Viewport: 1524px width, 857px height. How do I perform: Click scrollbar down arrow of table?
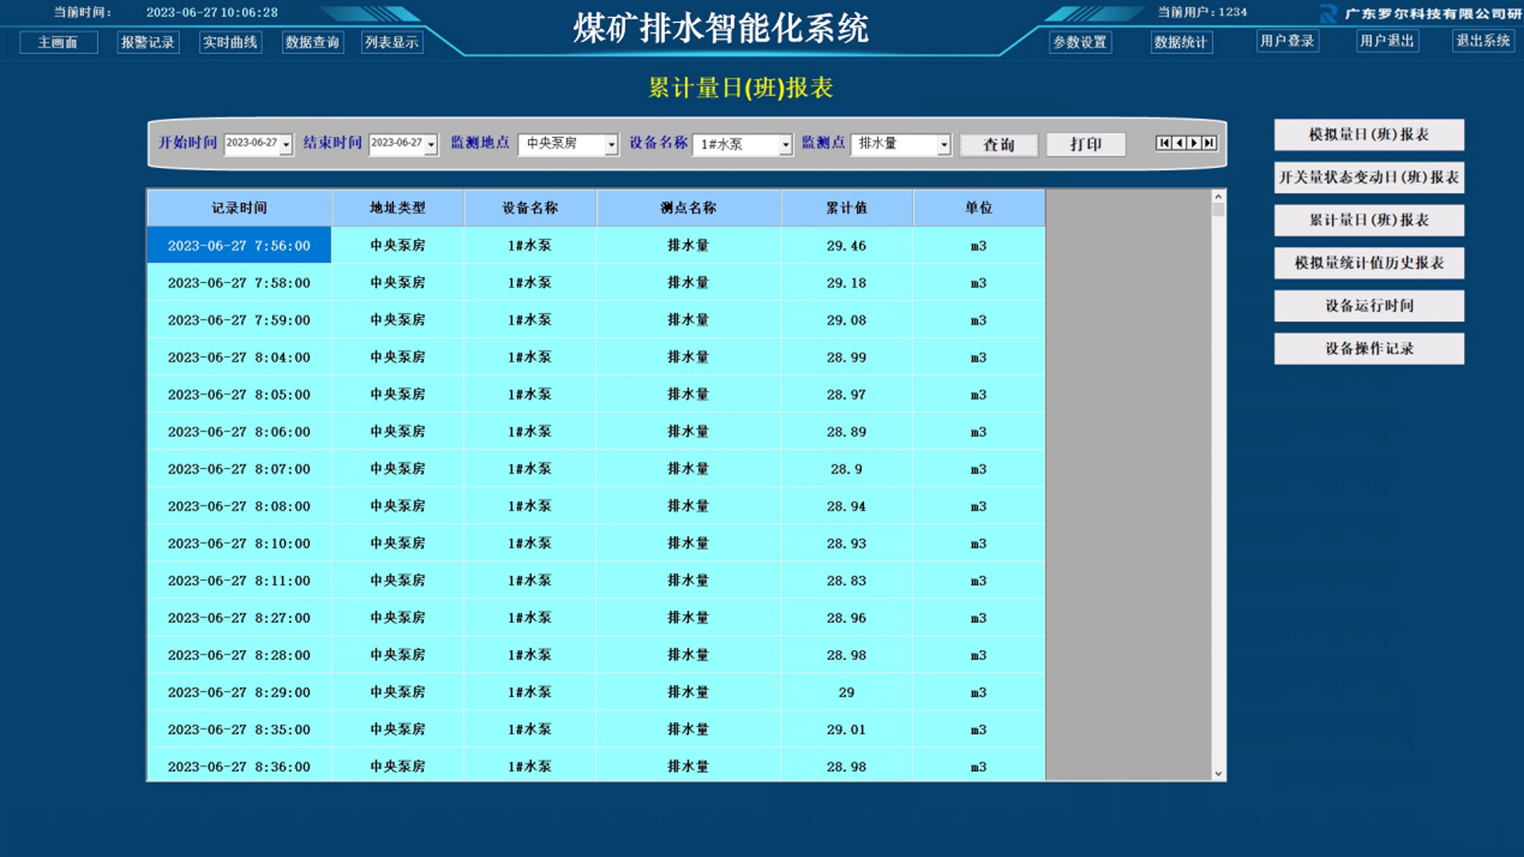point(1218,774)
